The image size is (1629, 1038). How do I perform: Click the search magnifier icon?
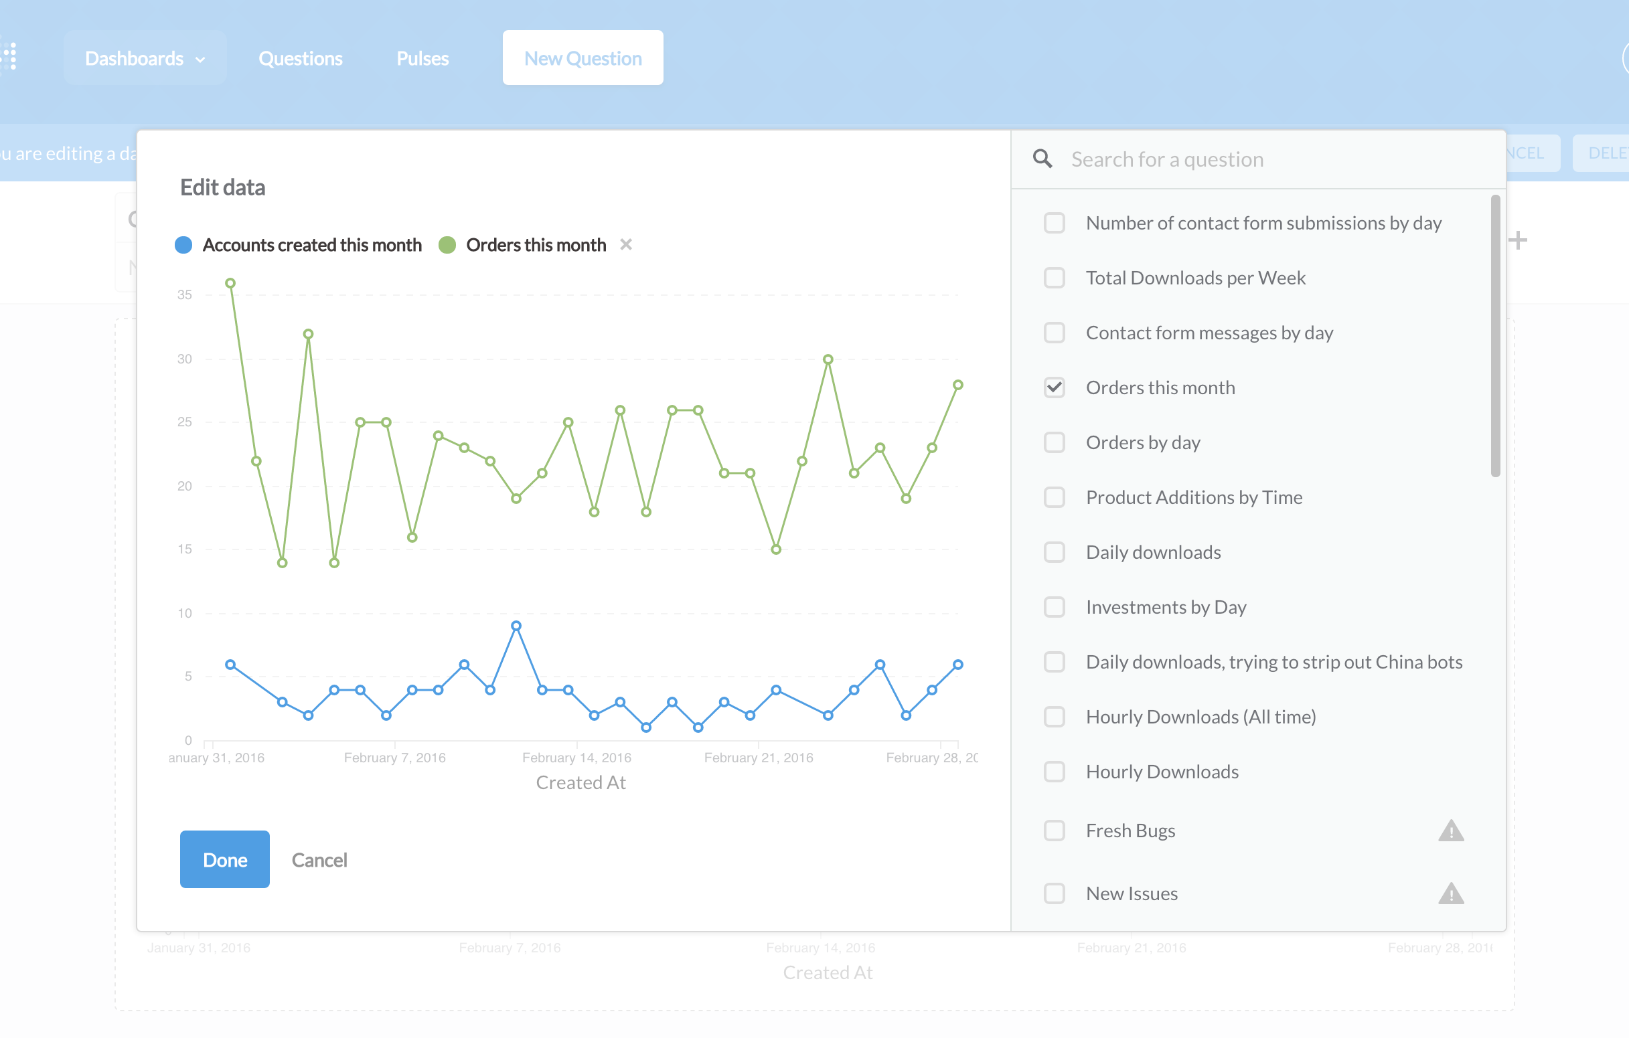coord(1042,159)
